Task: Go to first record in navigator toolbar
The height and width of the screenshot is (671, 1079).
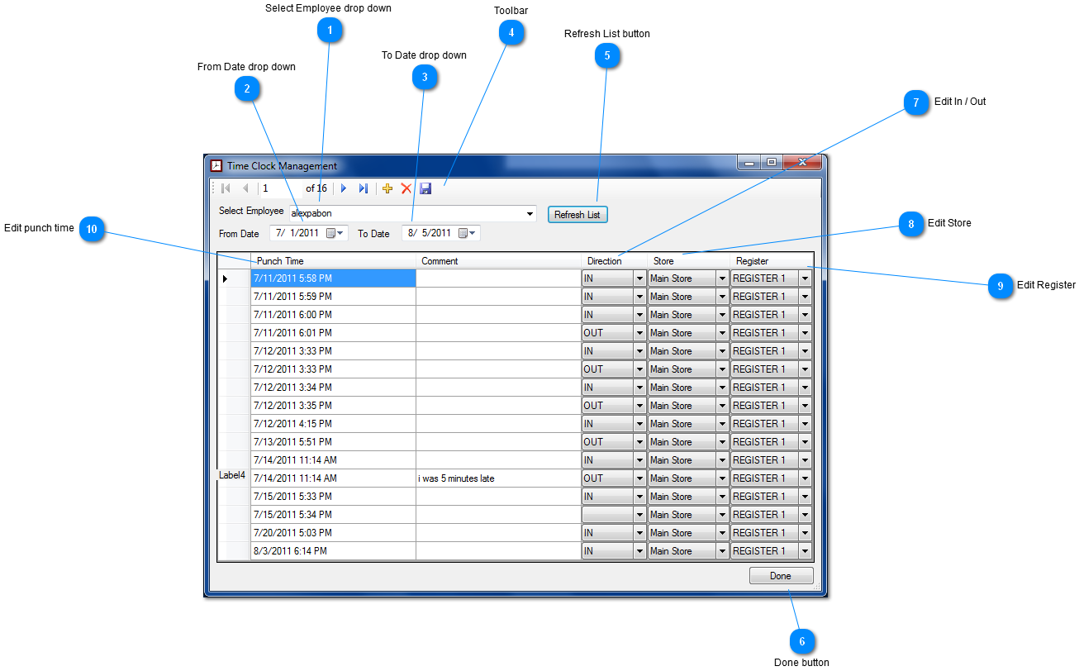Action: tap(226, 188)
